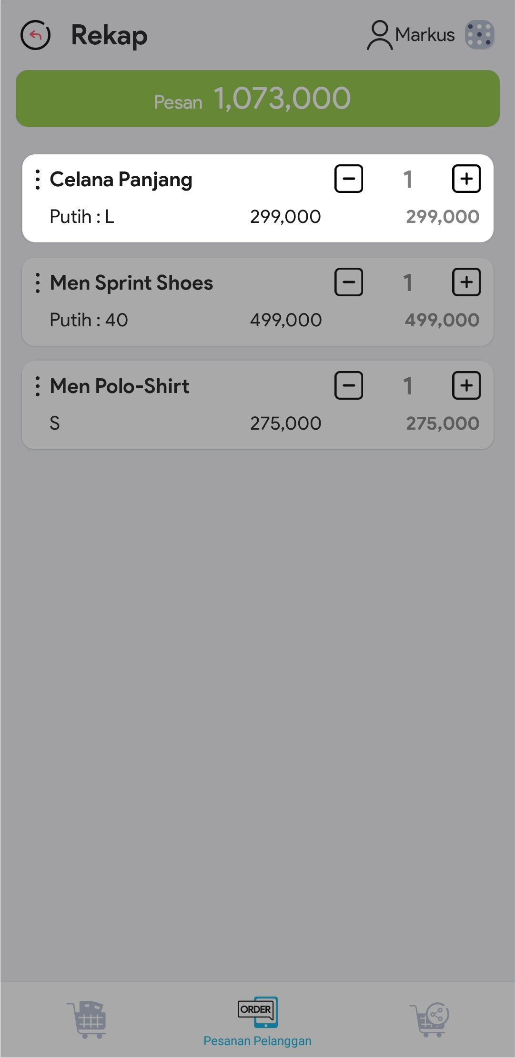Image resolution: width=515 pixels, height=1058 pixels.
Task: Decrease Men Sprint Shoes quantity
Action: point(349,282)
